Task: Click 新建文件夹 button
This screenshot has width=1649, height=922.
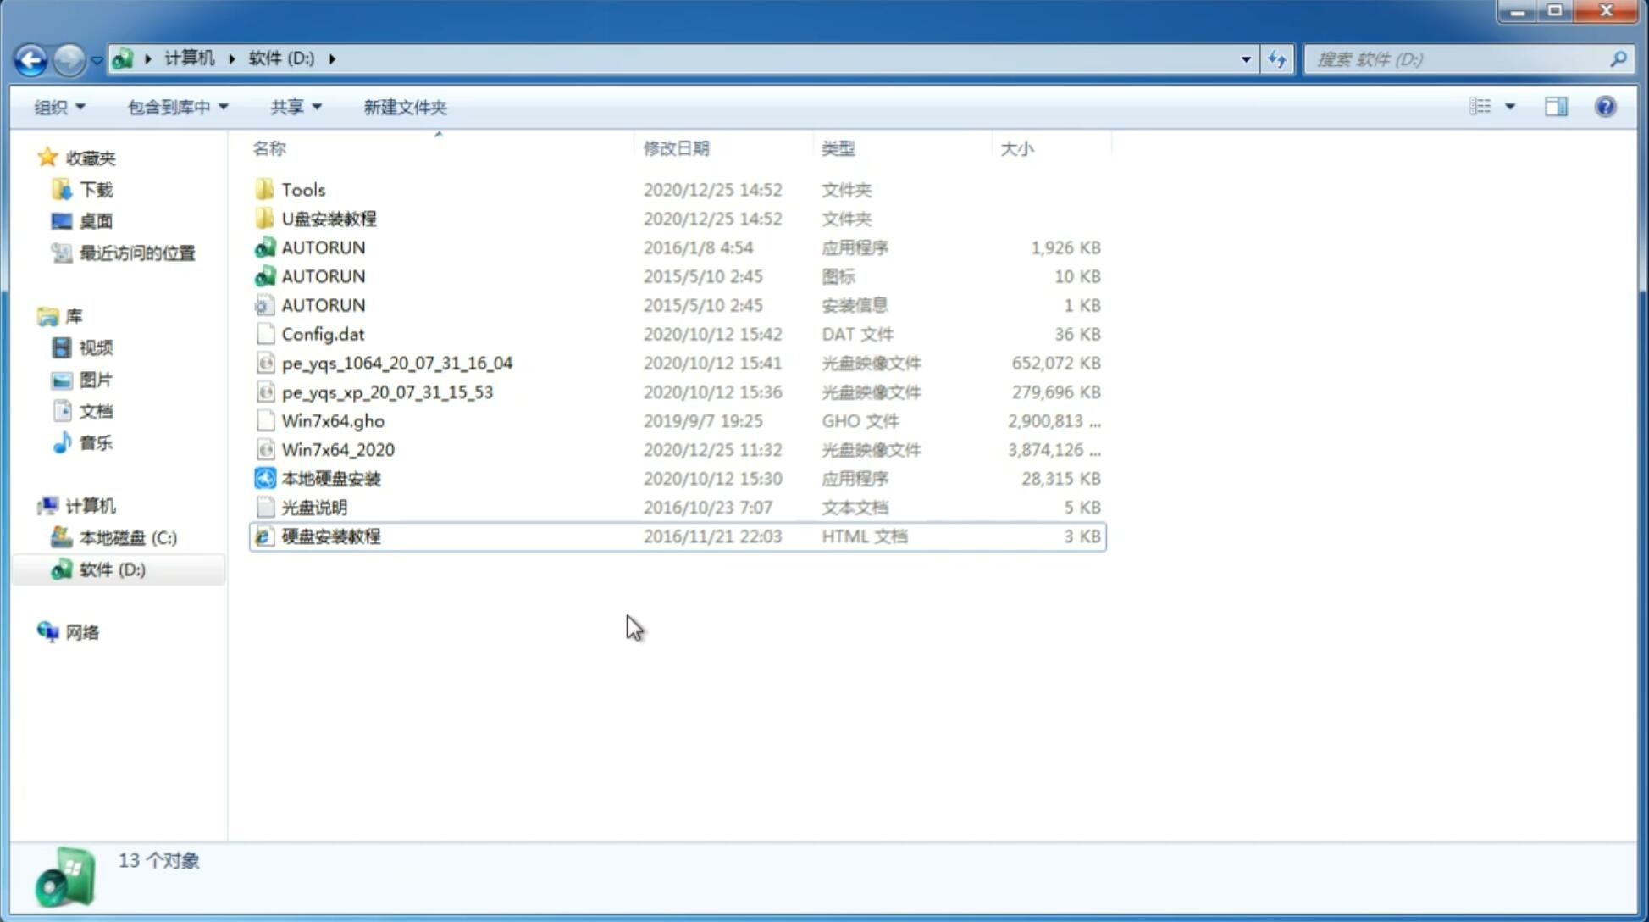Action: tap(404, 107)
